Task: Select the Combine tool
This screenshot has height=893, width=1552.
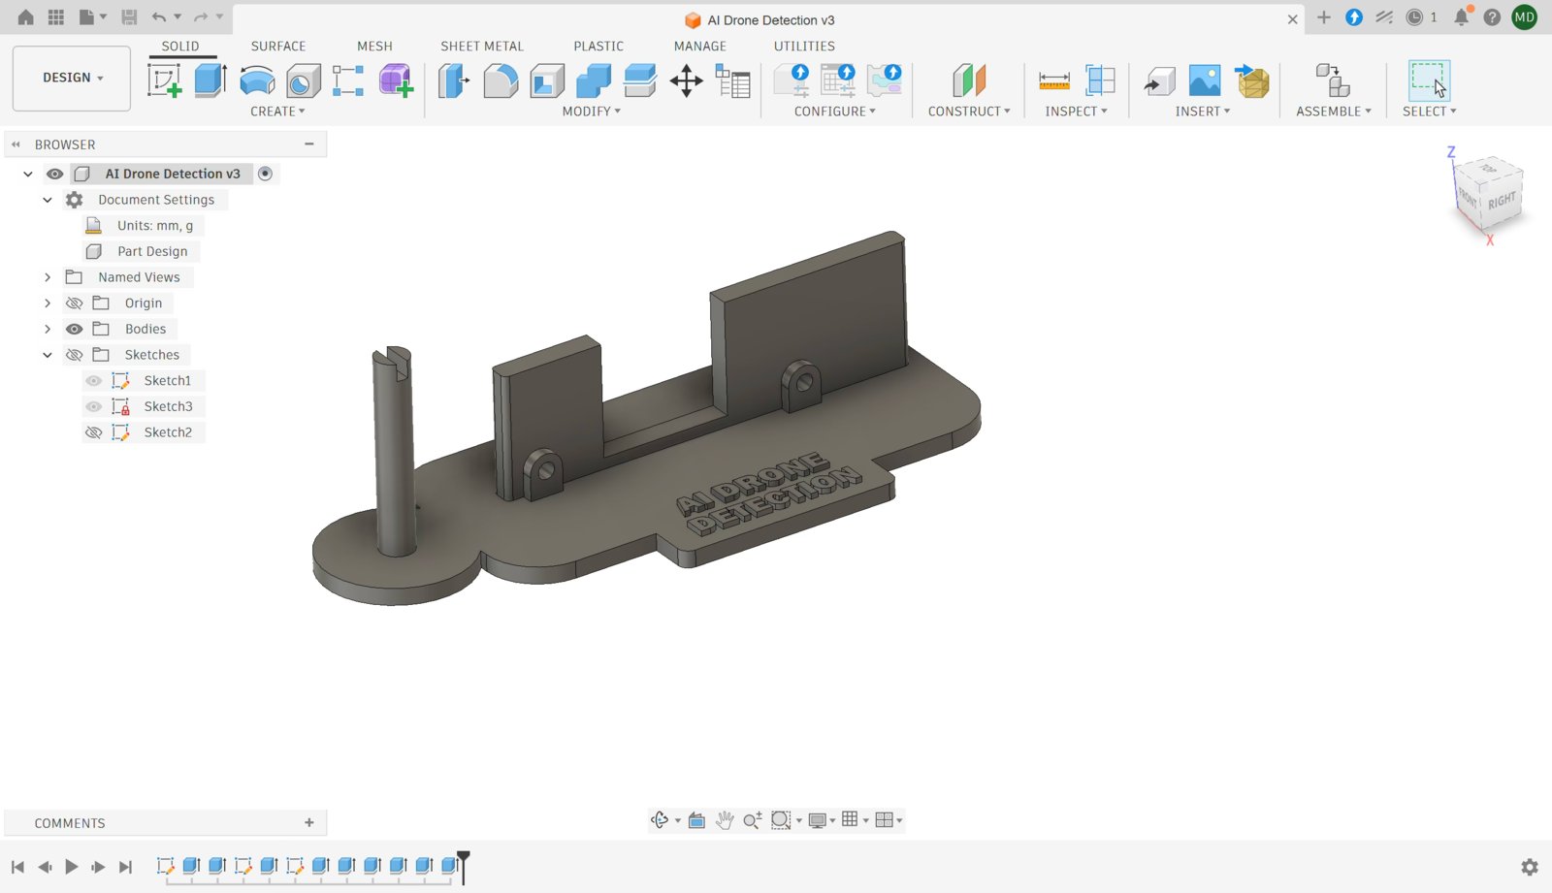Action: coord(594,80)
